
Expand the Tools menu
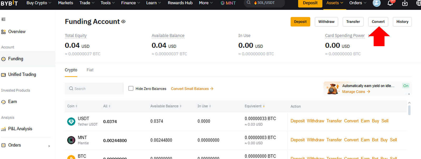pos(108,3)
